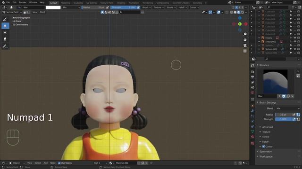Toggle X-ray view in viewport header
302x169 pixels.
click(227, 12)
